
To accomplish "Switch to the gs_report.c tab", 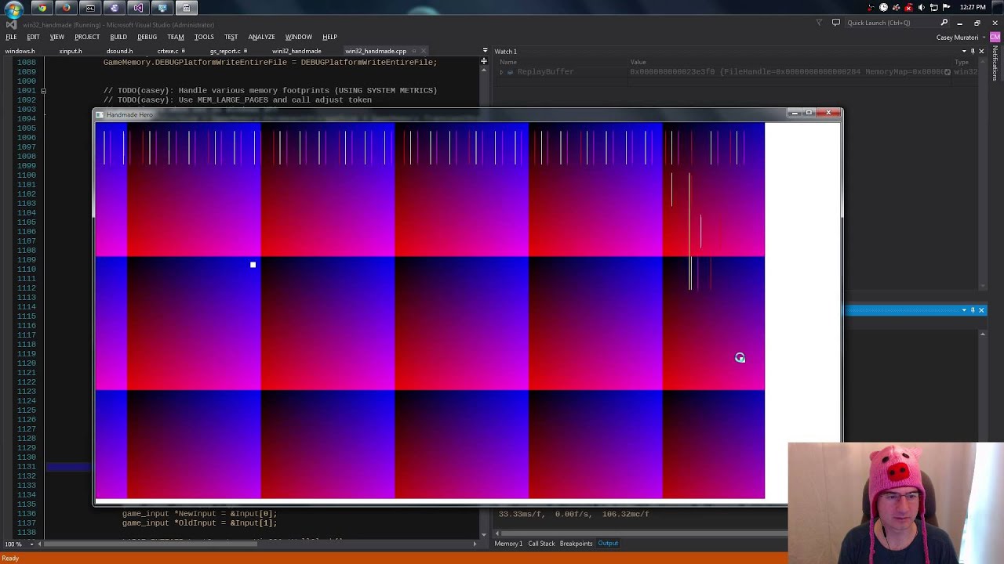I will coord(226,52).
